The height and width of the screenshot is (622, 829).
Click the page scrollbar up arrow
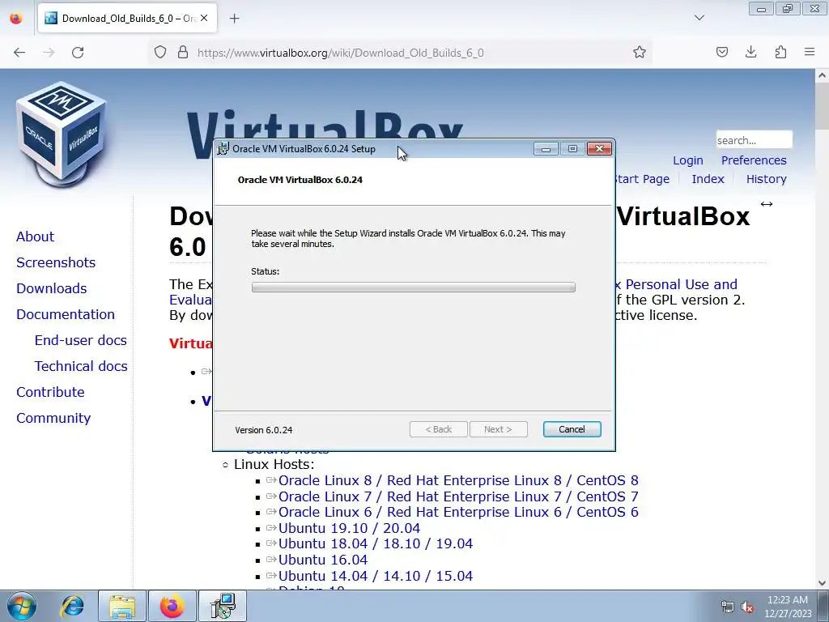click(822, 75)
